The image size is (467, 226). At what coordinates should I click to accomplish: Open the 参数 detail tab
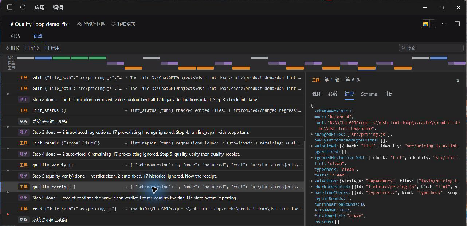333,94
